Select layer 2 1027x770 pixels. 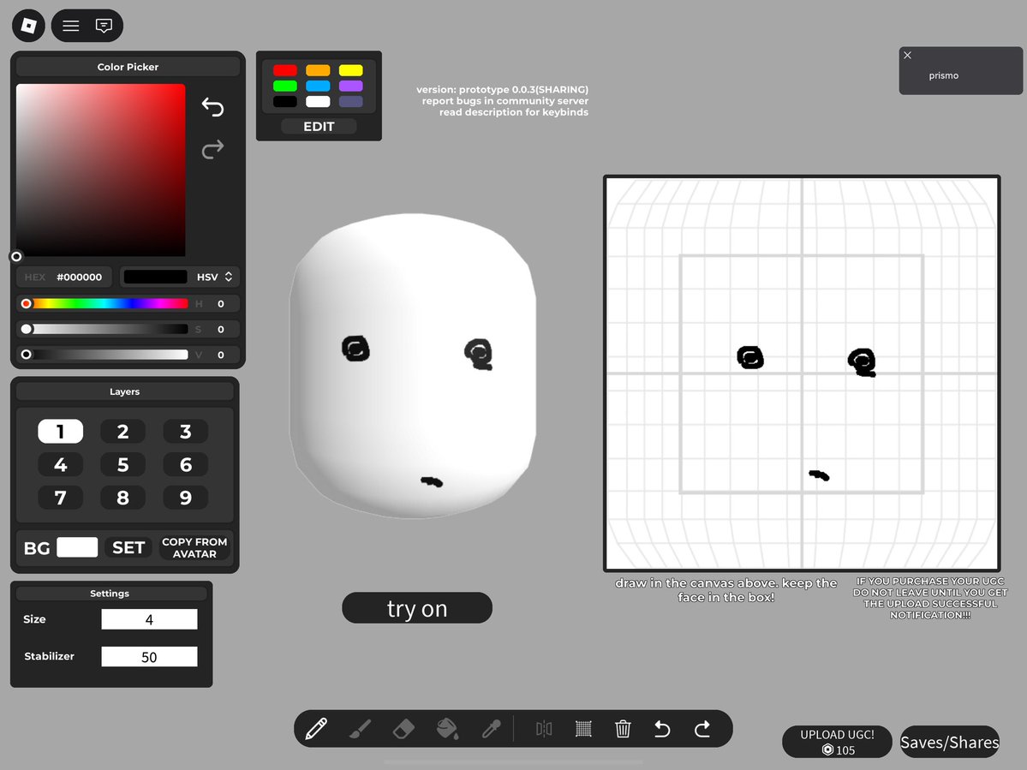tap(122, 432)
